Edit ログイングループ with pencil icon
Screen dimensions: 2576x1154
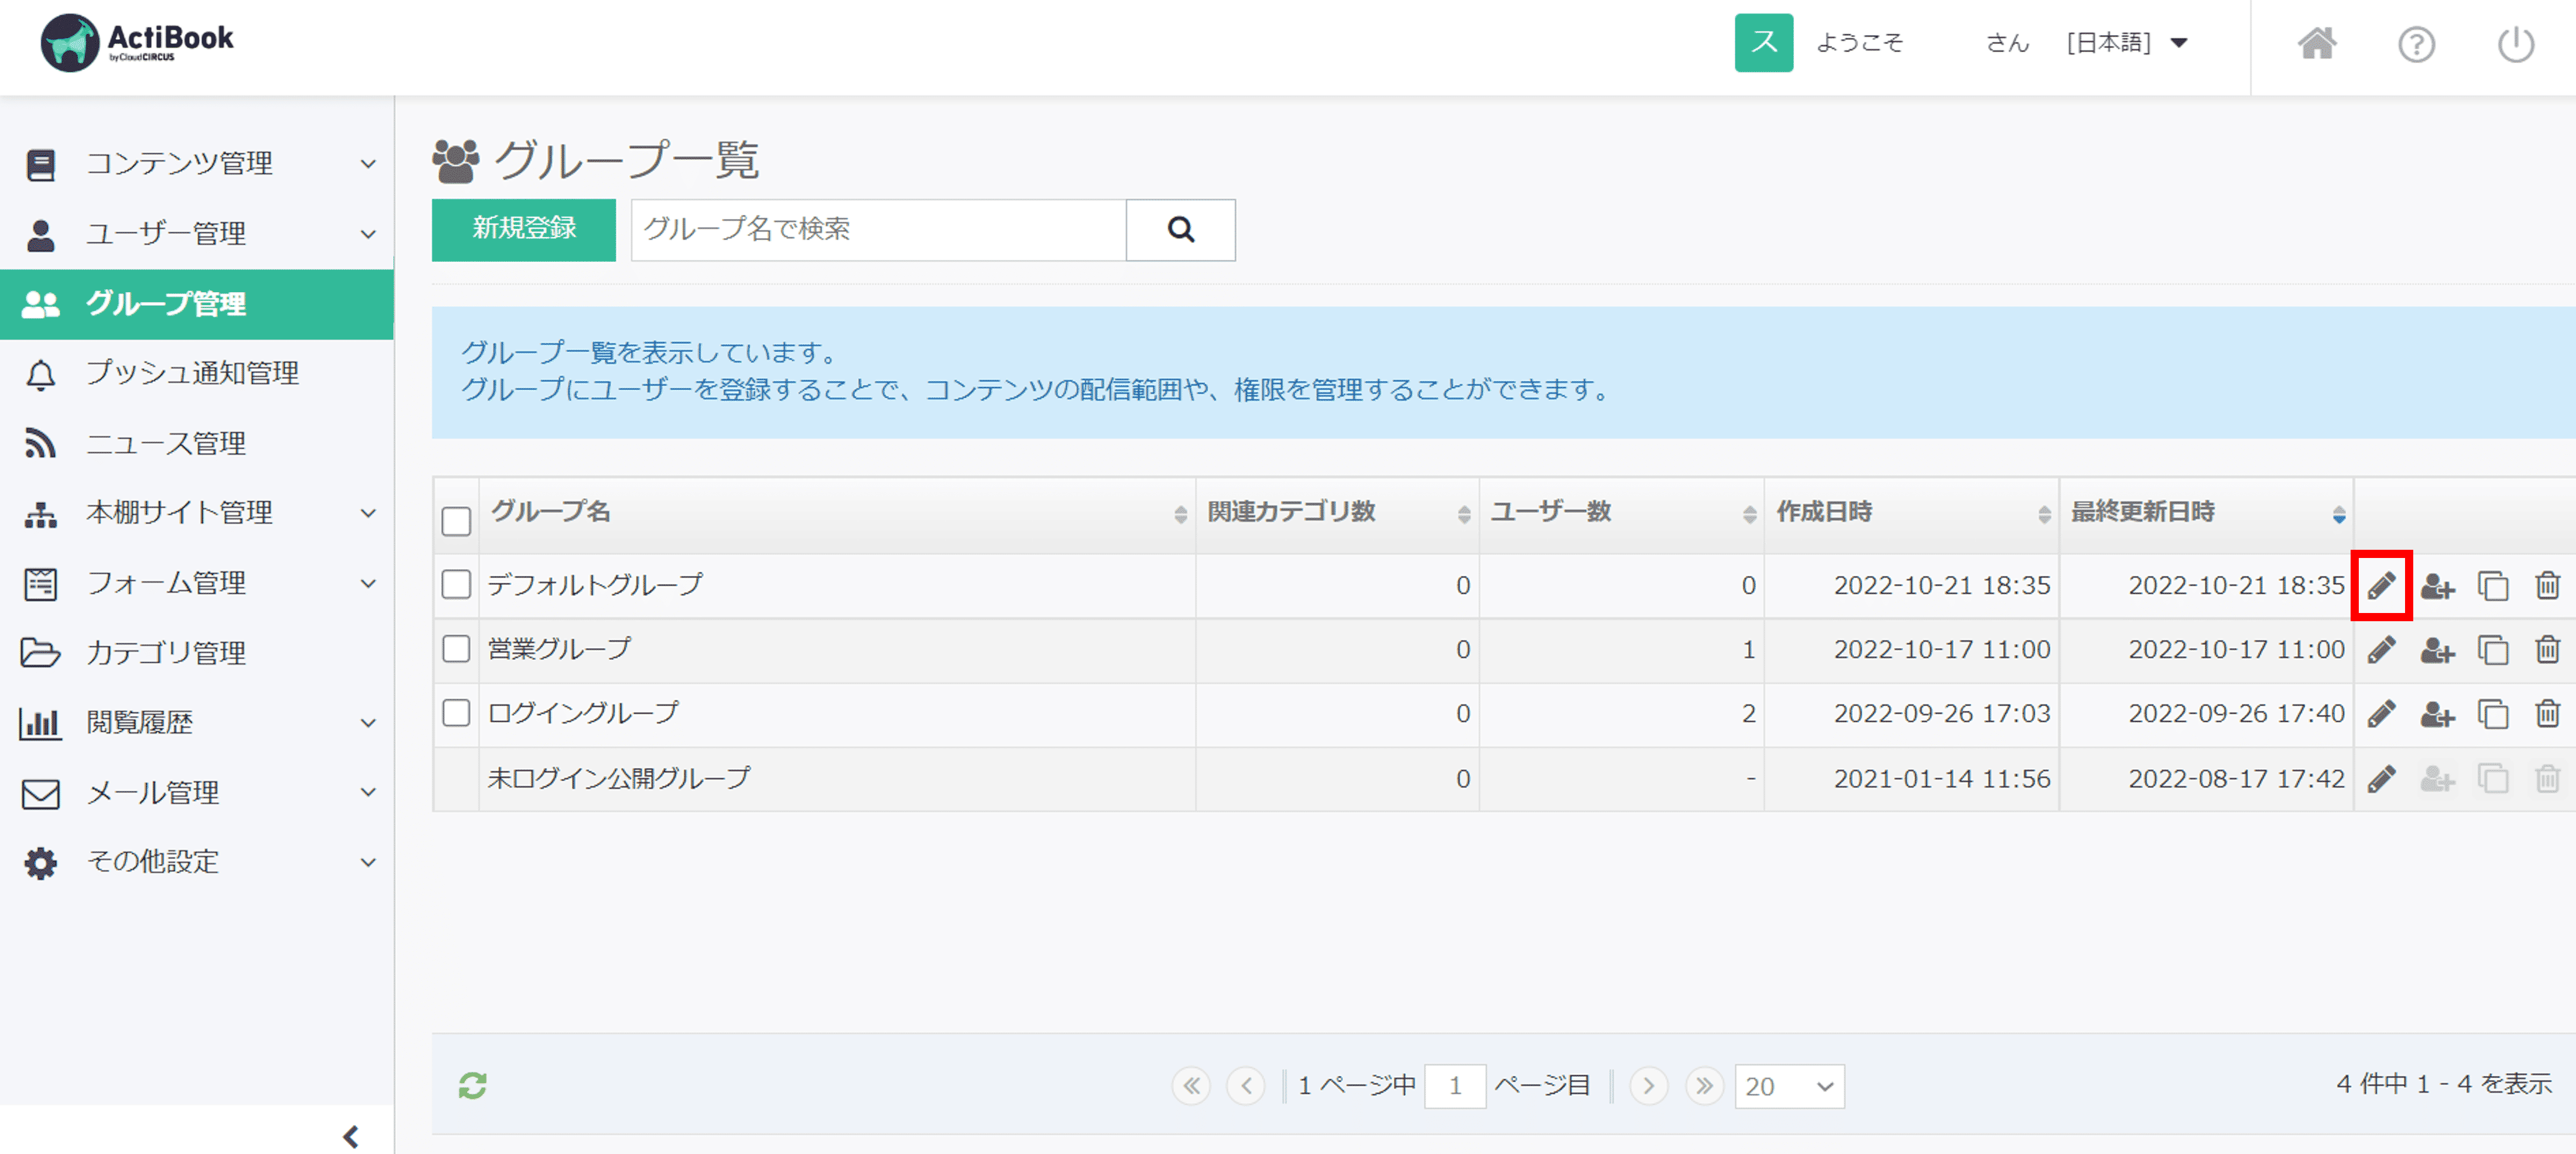pos(2381,714)
